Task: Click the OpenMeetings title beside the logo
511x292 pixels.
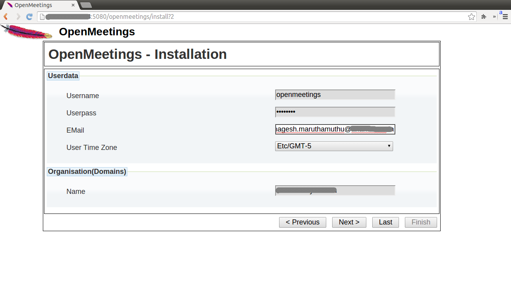Action: coord(97,32)
